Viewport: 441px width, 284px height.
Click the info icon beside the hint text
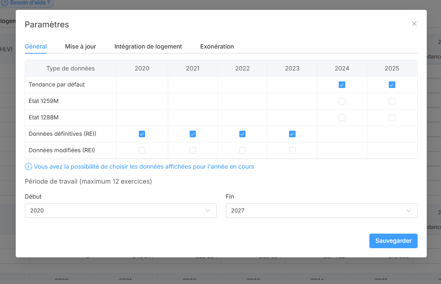(x=28, y=167)
